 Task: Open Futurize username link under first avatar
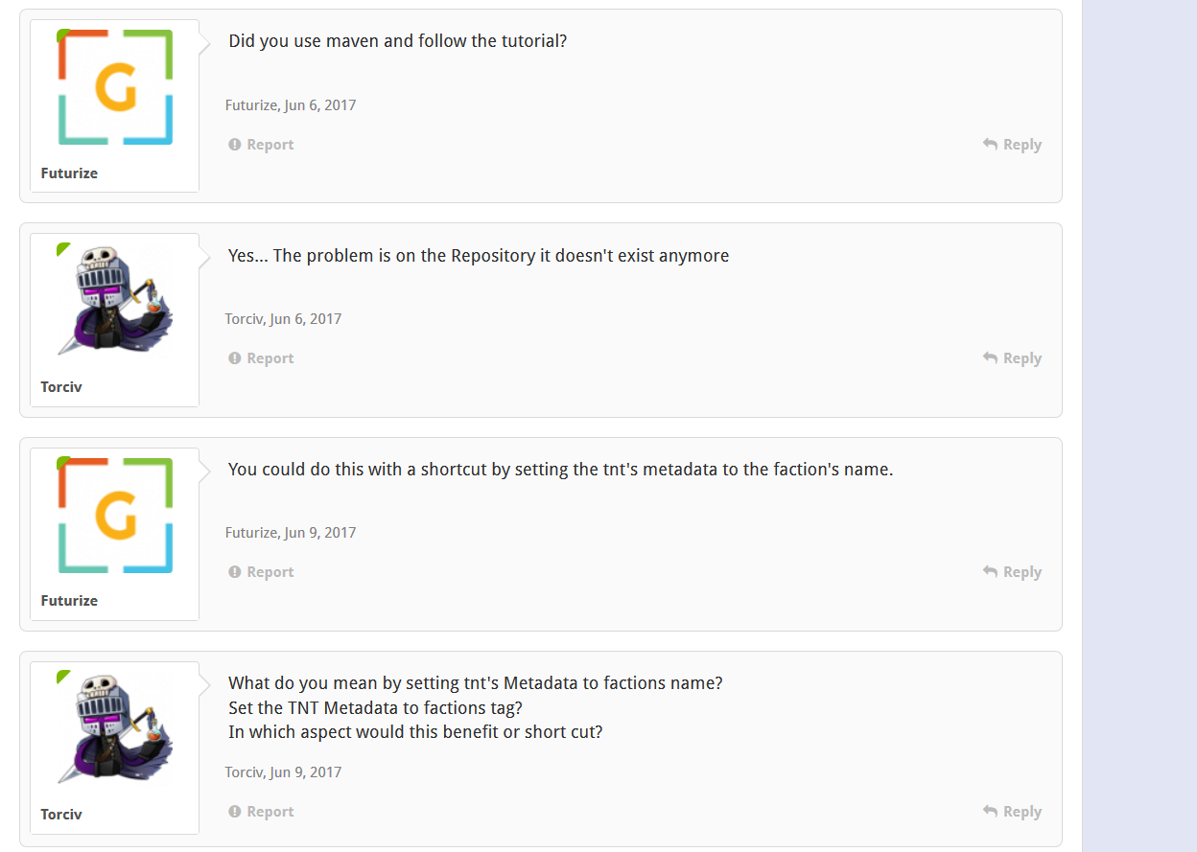[69, 173]
